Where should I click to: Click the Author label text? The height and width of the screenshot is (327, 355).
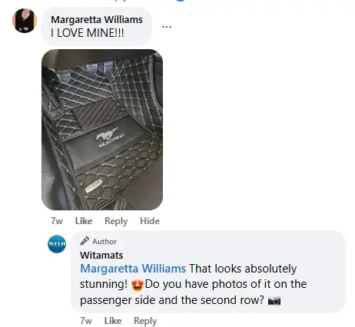point(105,241)
